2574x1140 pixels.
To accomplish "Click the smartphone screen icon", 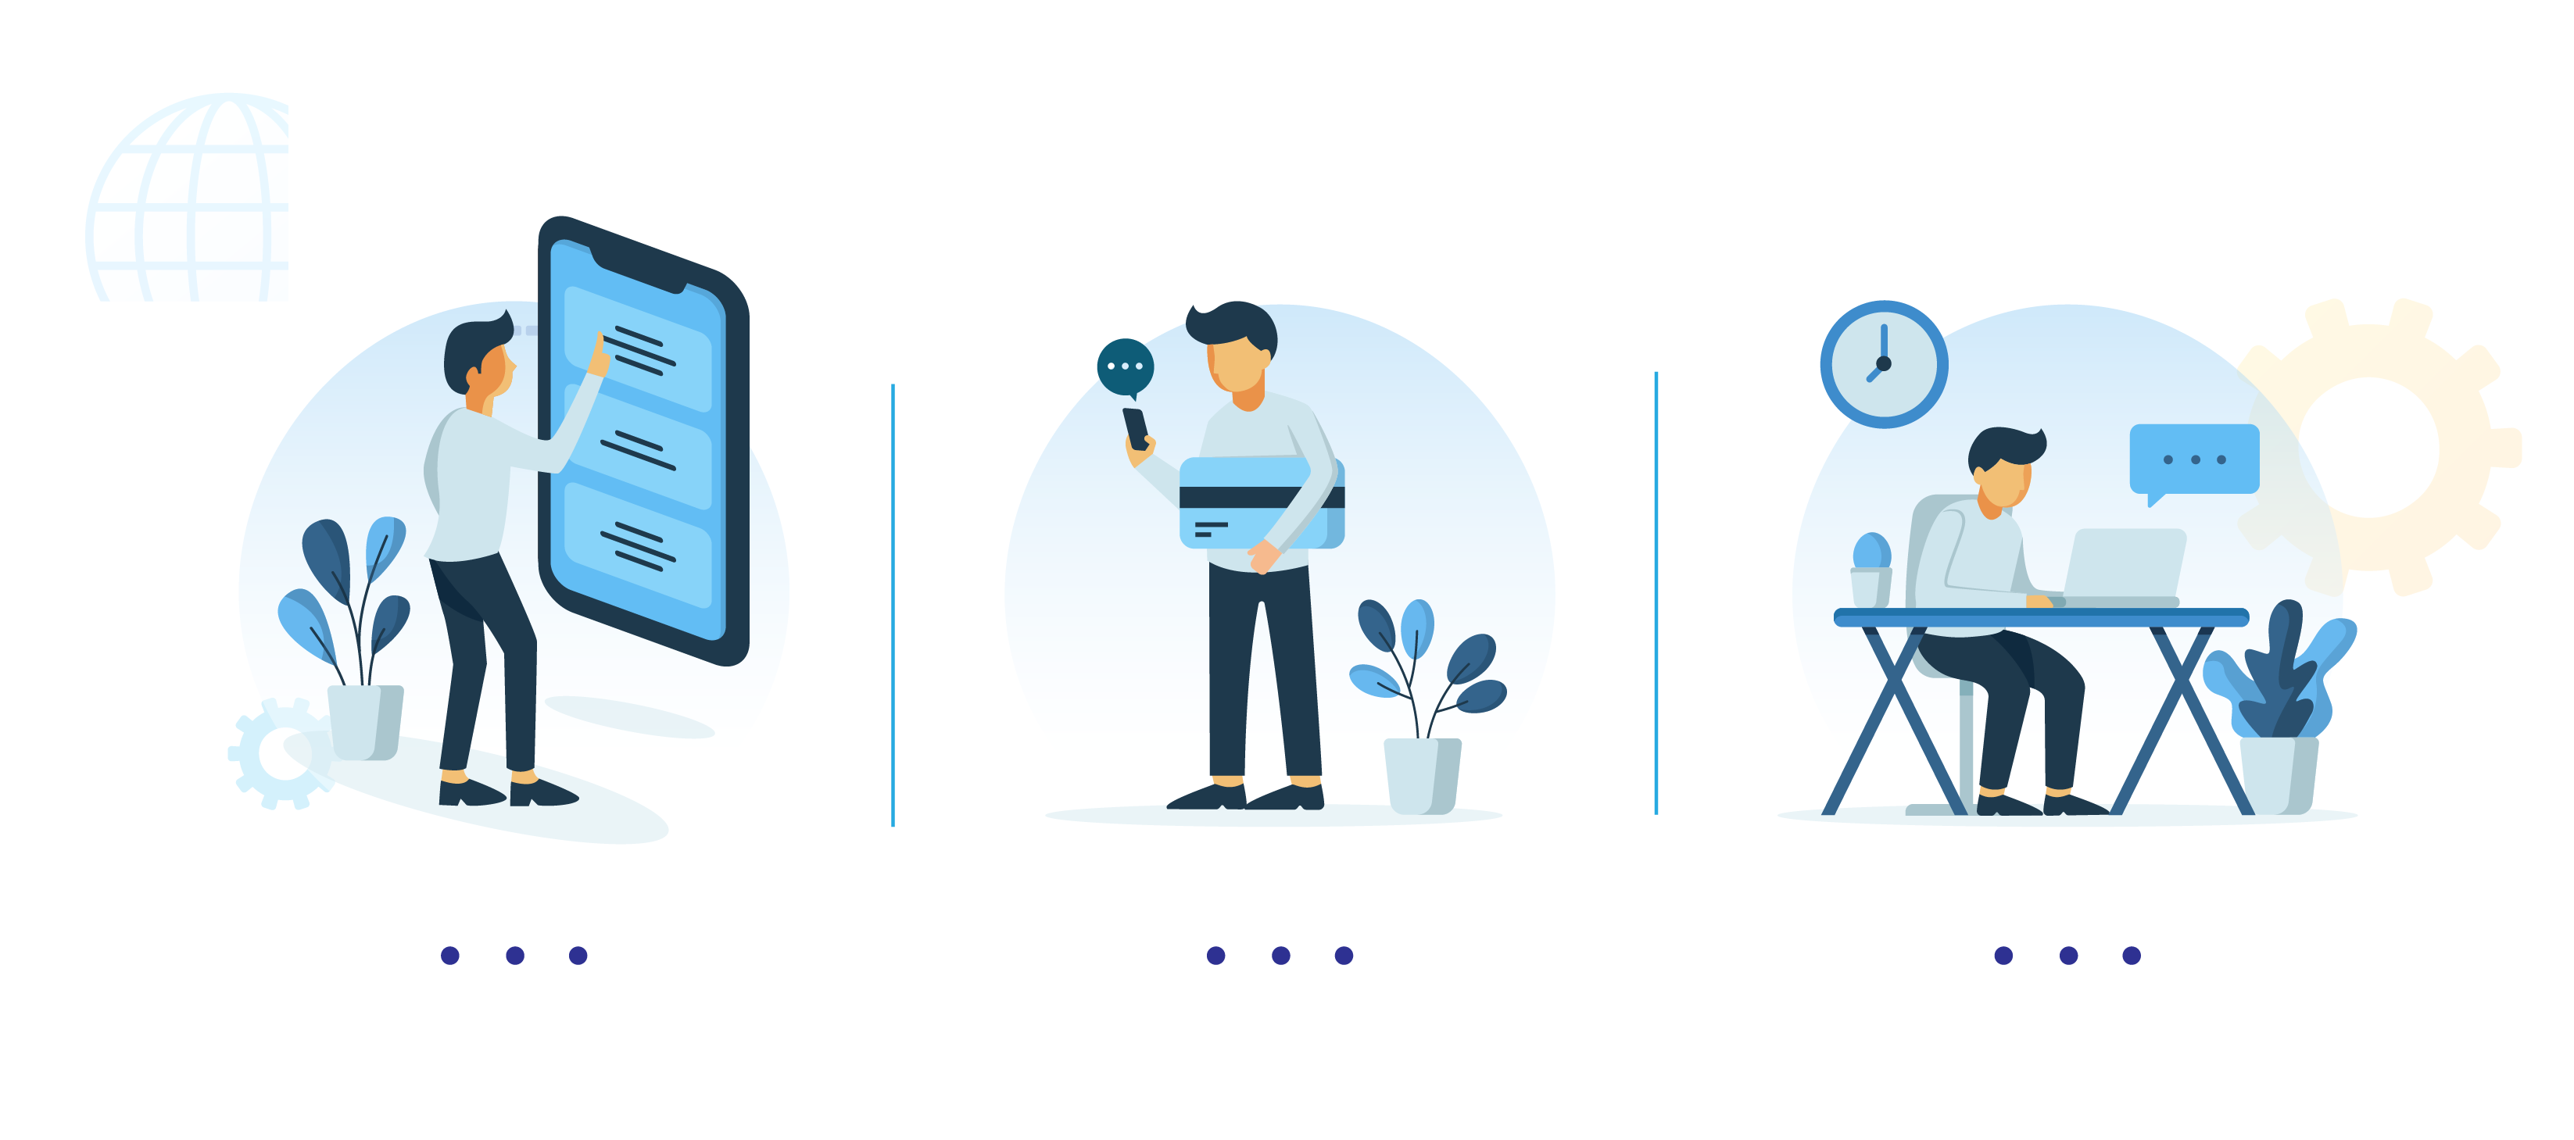I will coord(640,459).
